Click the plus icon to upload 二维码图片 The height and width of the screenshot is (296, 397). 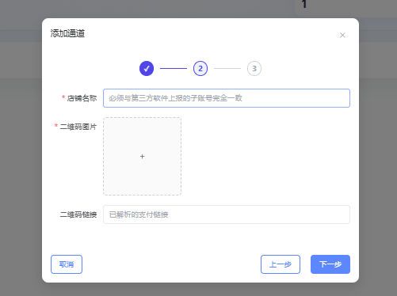[x=142, y=157]
